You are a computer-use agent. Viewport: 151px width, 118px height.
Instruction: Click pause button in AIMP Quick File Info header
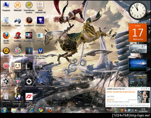[x=144, y=89]
